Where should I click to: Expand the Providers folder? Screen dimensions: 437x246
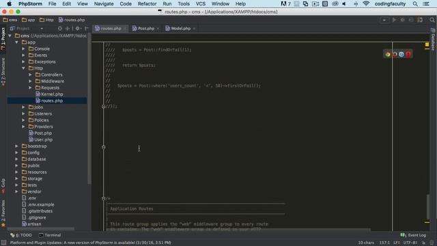(24, 126)
